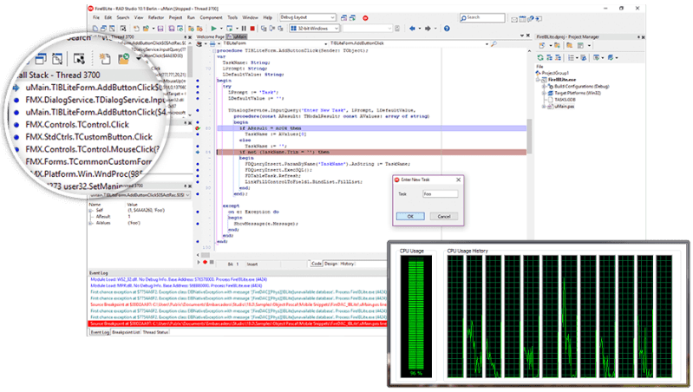Expand the uMain.pas node
Screen dimensions: 693x392
(x=544, y=107)
